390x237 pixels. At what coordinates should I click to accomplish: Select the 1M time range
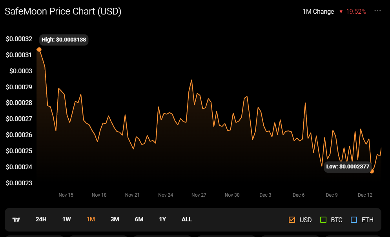tap(91, 219)
